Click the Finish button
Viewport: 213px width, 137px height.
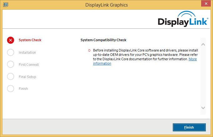click(189, 127)
